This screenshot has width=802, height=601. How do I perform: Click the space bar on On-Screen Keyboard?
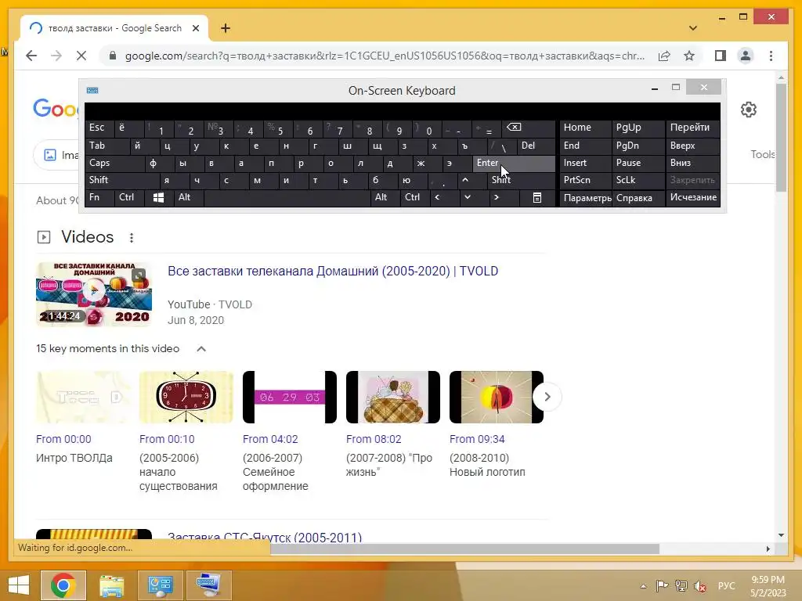tap(287, 198)
